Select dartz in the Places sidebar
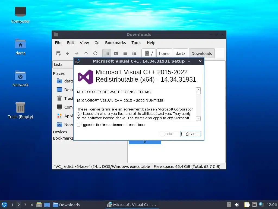Screen dimensions: 278x209 (65, 81)
